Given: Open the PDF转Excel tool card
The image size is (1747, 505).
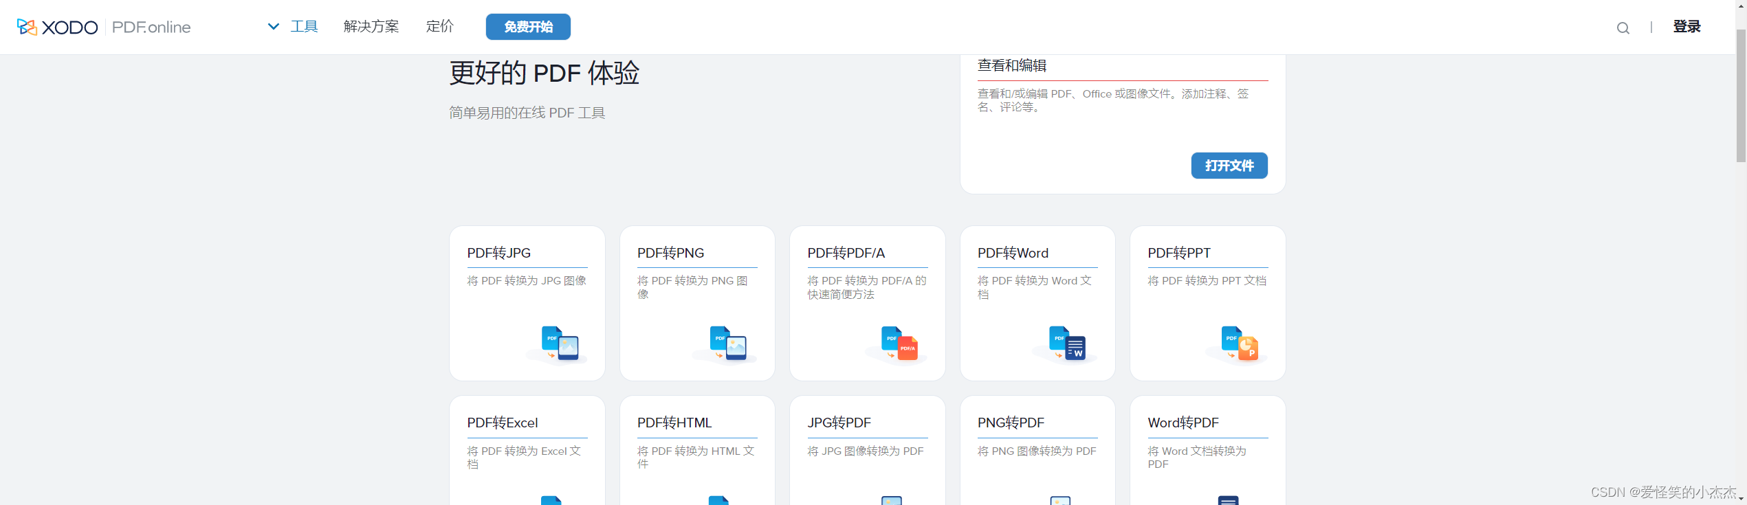Looking at the screenshot, I should (x=527, y=451).
